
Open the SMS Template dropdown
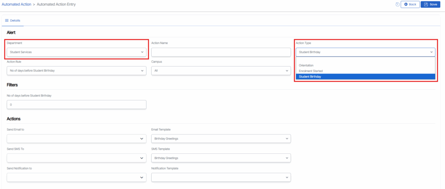point(221,158)
